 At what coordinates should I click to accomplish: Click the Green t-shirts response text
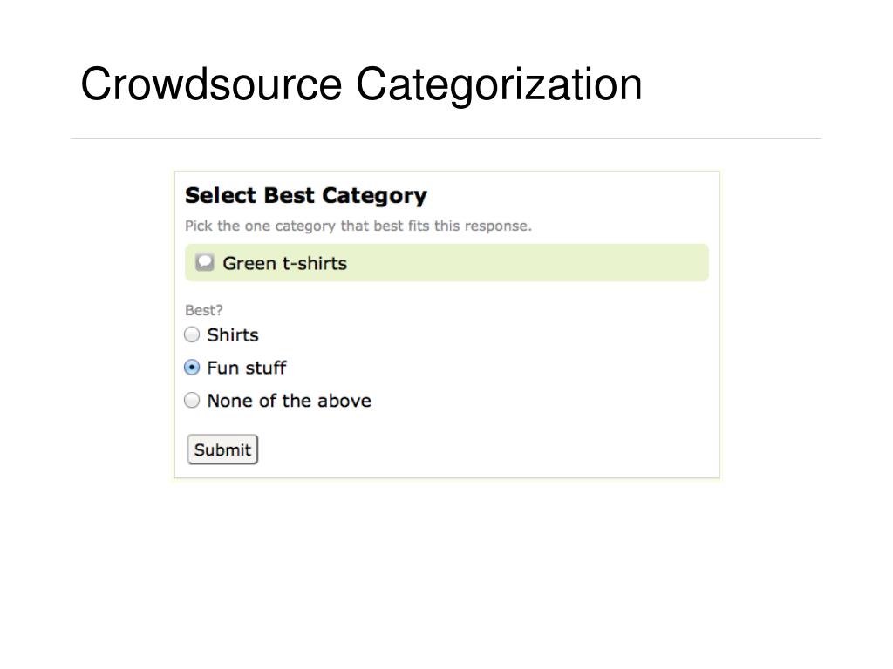(x=285, y=263)
